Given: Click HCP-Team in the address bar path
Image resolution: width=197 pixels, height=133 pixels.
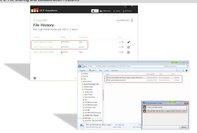Looking at the screenshot, I should tap(122, 66).
